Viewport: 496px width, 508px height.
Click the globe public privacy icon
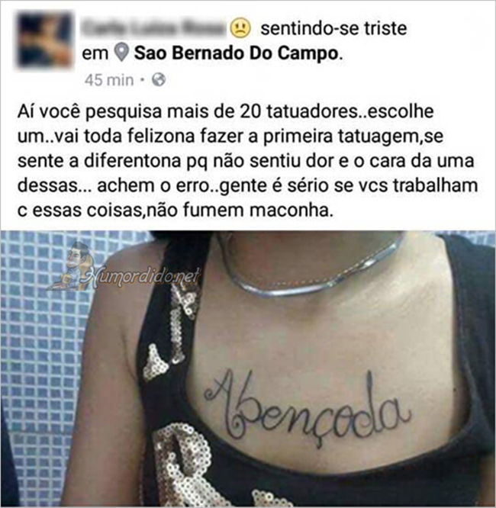159,79
